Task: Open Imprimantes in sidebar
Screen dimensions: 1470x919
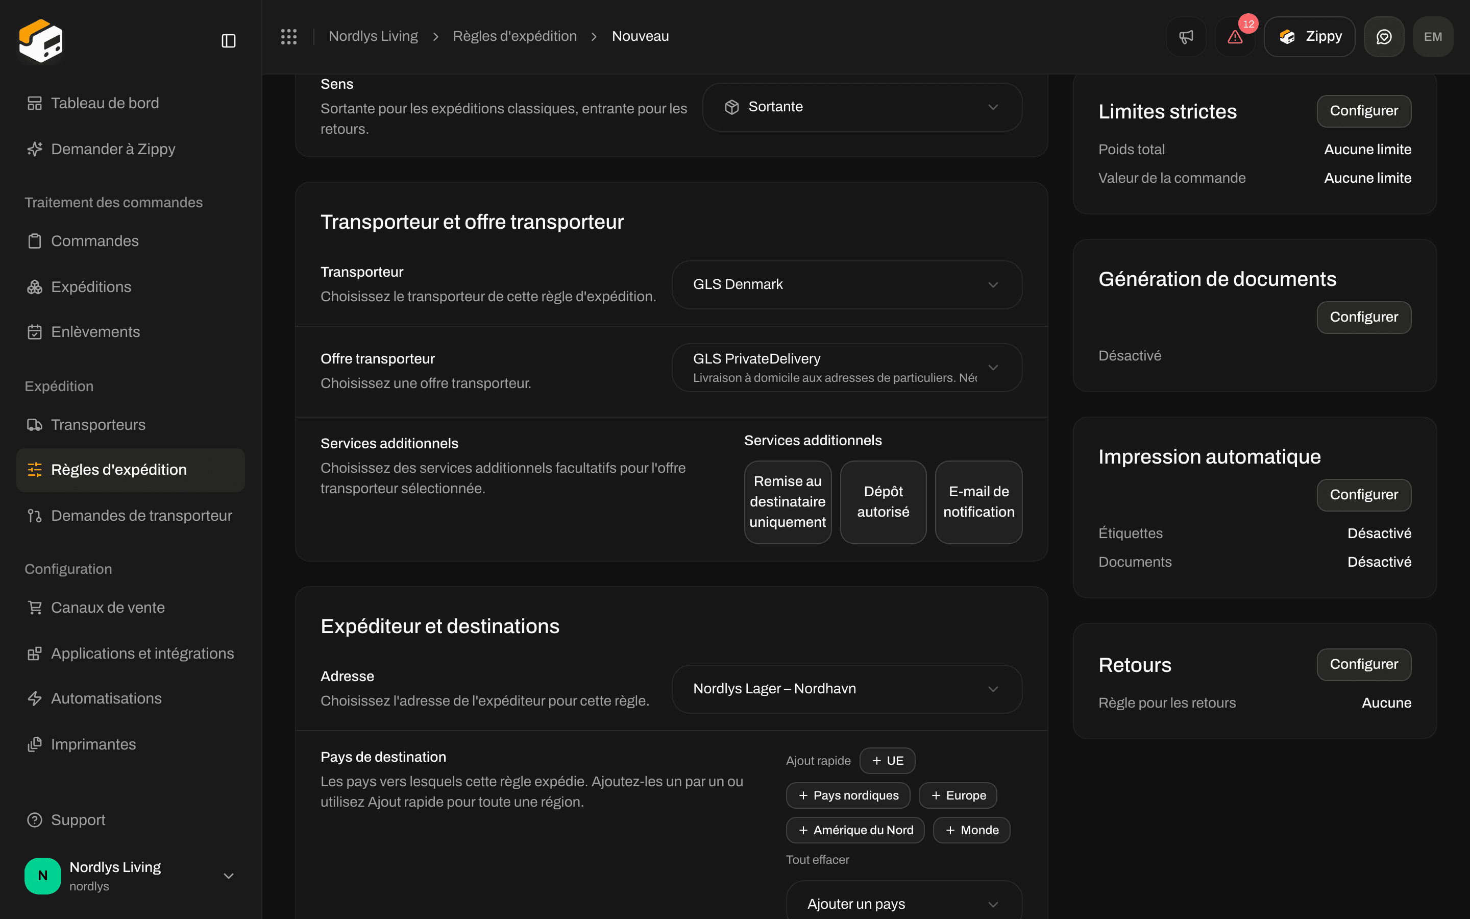Action: [131, 744]
